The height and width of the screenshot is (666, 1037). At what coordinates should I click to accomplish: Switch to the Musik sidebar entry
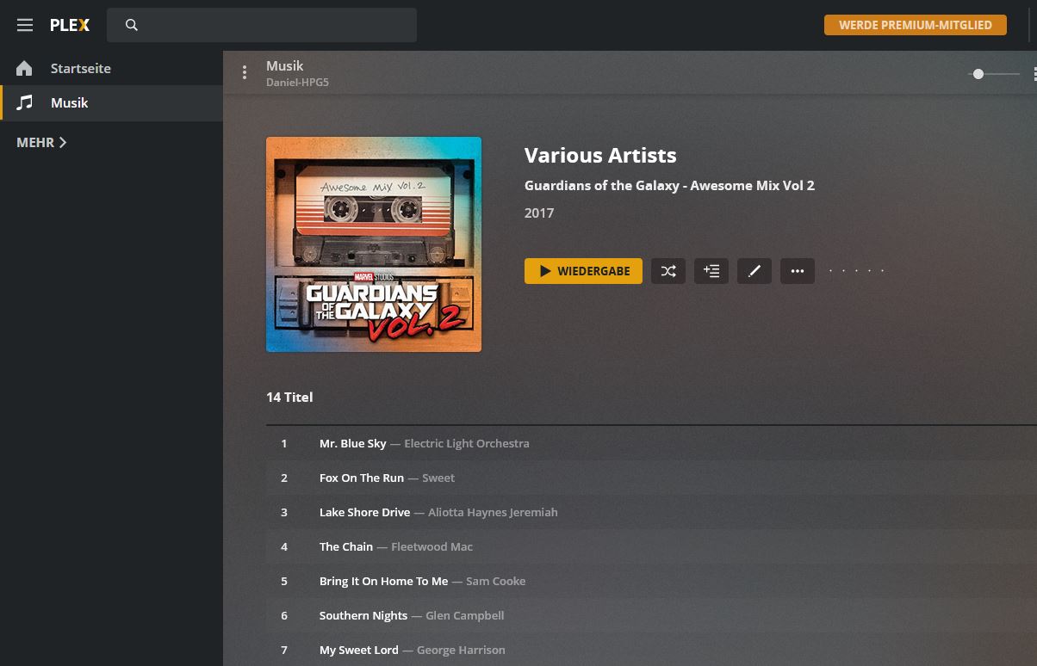coord(70,102)
